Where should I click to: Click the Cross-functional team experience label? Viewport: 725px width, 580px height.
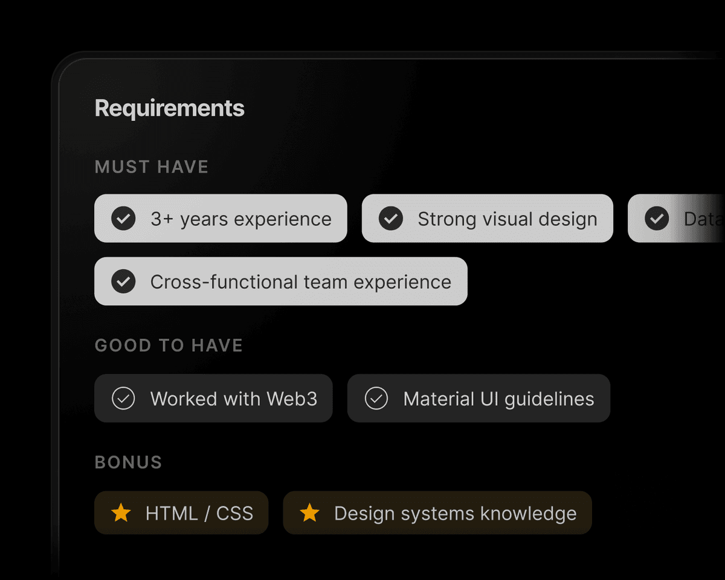[300, 282]
